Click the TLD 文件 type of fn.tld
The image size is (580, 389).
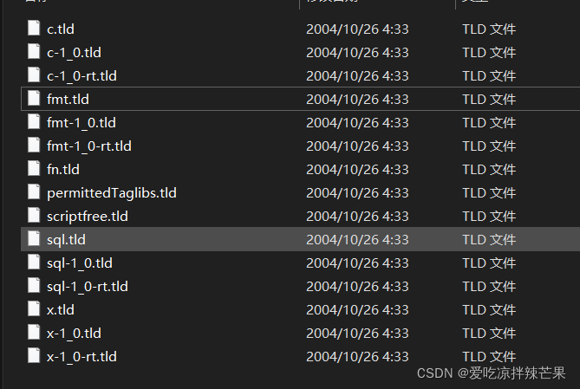(489, 169)
